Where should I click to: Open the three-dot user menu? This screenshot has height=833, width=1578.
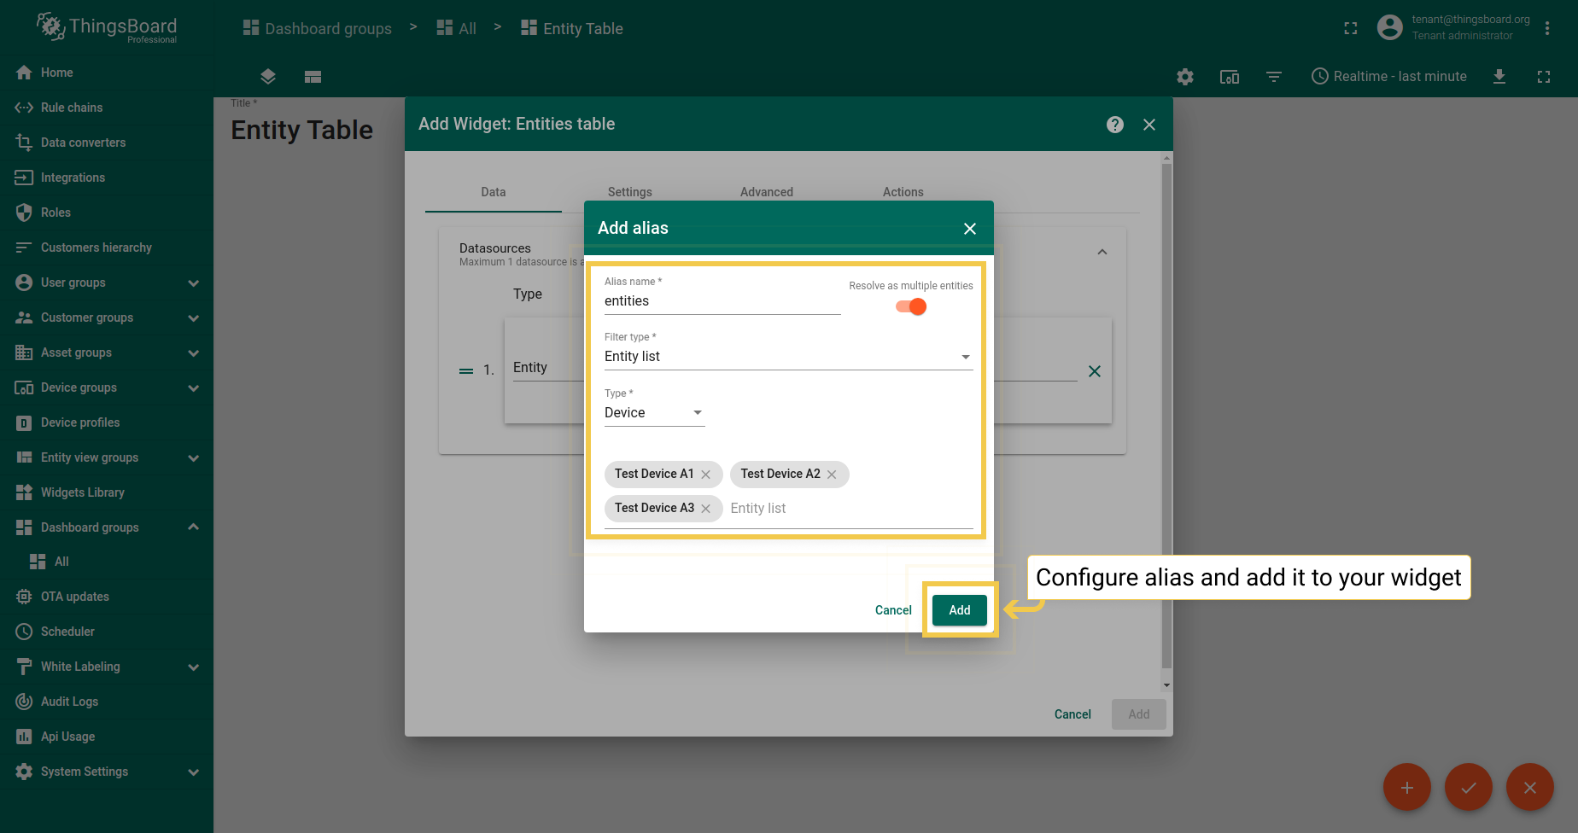click(x=1547, y=28)
